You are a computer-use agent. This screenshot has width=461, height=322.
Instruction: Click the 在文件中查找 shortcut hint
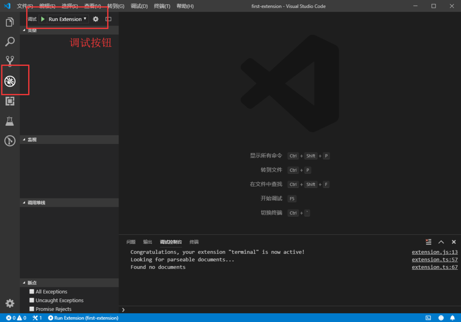pos(290,184)
